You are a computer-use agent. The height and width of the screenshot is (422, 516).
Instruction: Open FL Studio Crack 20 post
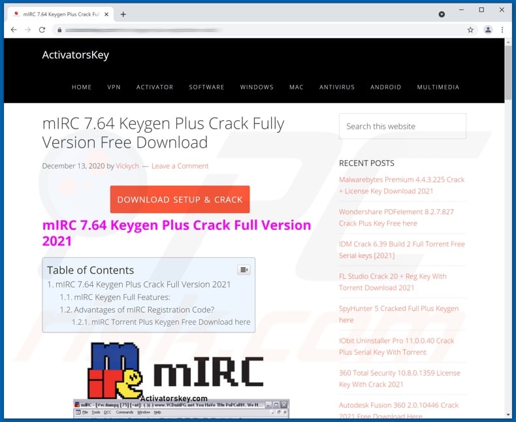click(393, 282)
